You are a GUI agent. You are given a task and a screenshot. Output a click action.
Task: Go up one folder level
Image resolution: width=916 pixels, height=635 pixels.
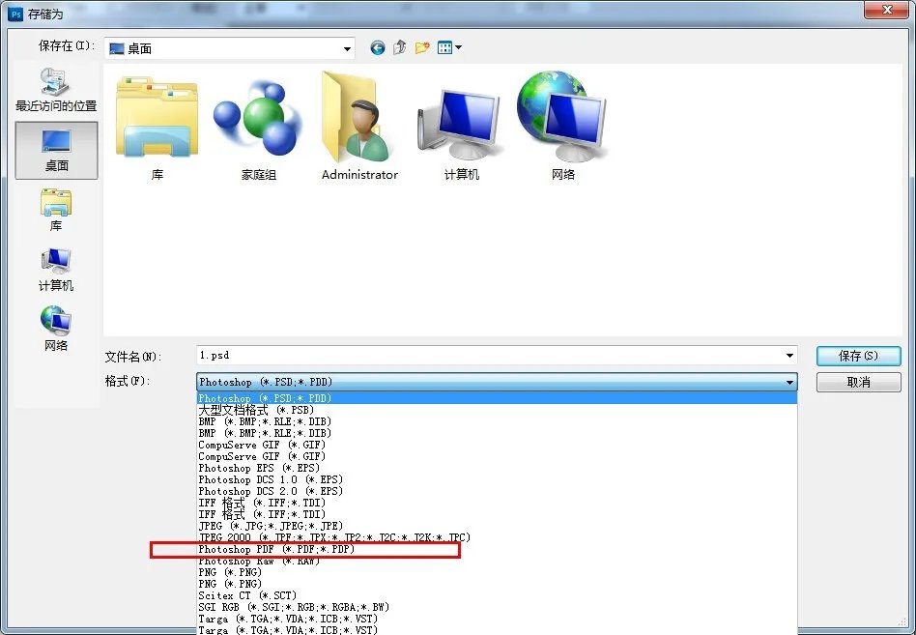[x=399, y=47]
